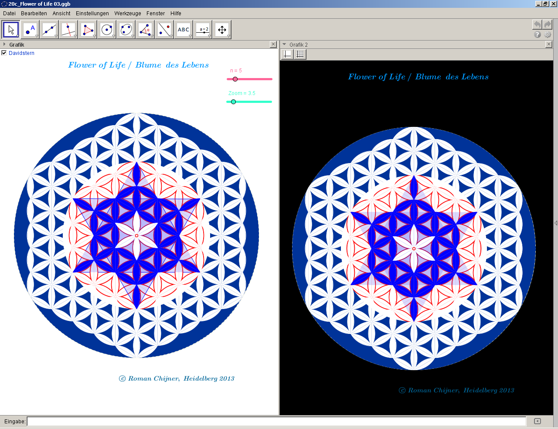Image resolution: width=558 pixels, height=429 pixels.
Task: Click the n = 5 slider handle
Action: 235,79
